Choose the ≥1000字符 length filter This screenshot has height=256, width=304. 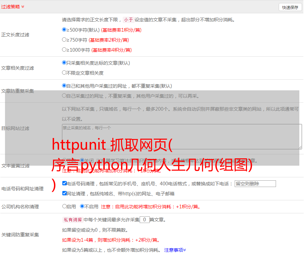[x=64, y=50]
